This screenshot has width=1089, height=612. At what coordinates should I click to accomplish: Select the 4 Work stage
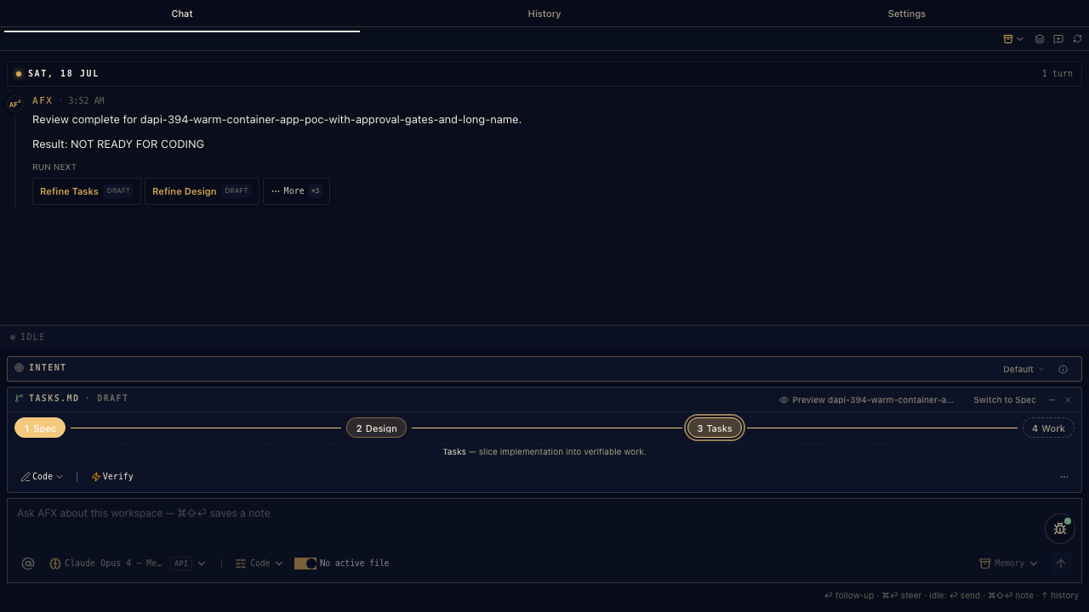[1048, 428]
